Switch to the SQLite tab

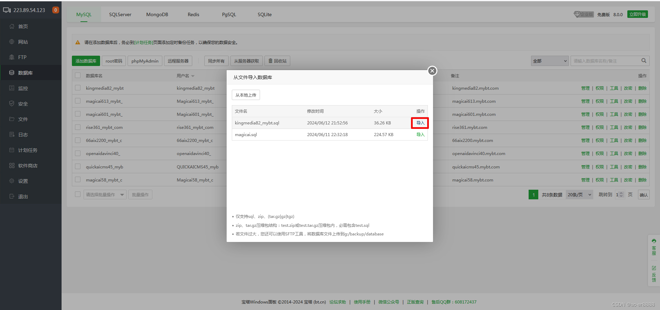[x=264, y=14]
